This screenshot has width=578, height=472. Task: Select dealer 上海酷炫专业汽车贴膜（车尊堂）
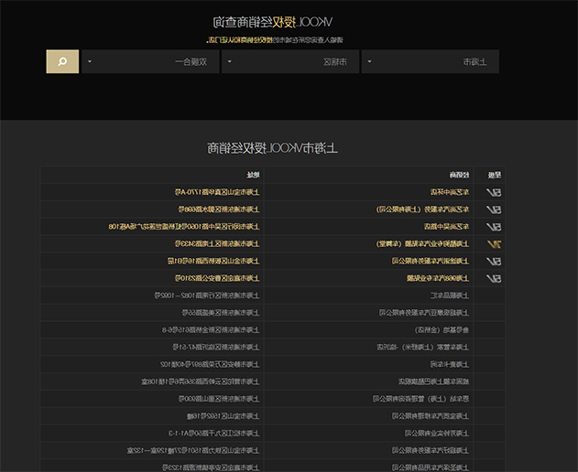[x=422, y=244]
